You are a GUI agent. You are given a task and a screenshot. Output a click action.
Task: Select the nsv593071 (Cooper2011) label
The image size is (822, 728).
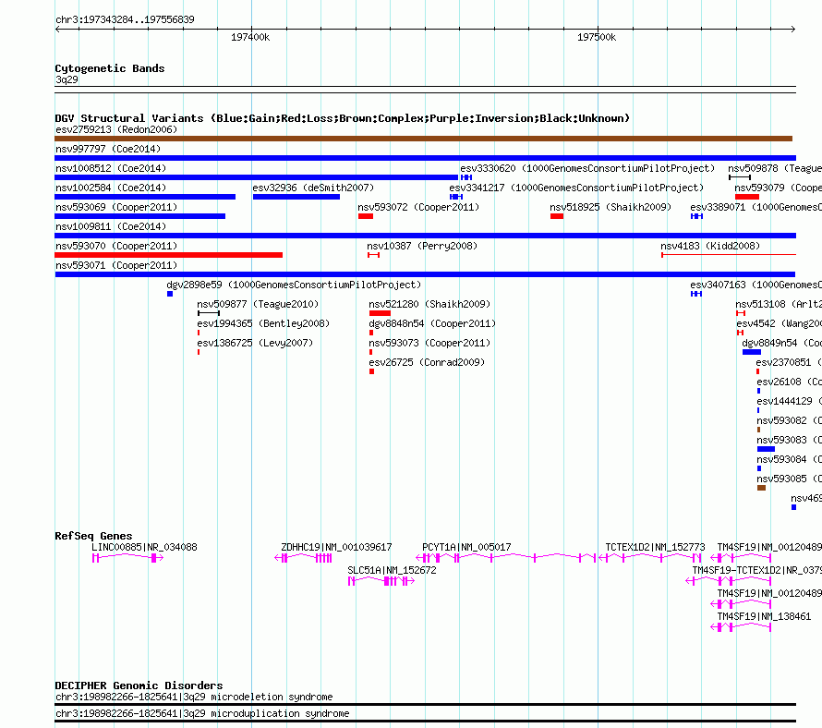point(116,265)
